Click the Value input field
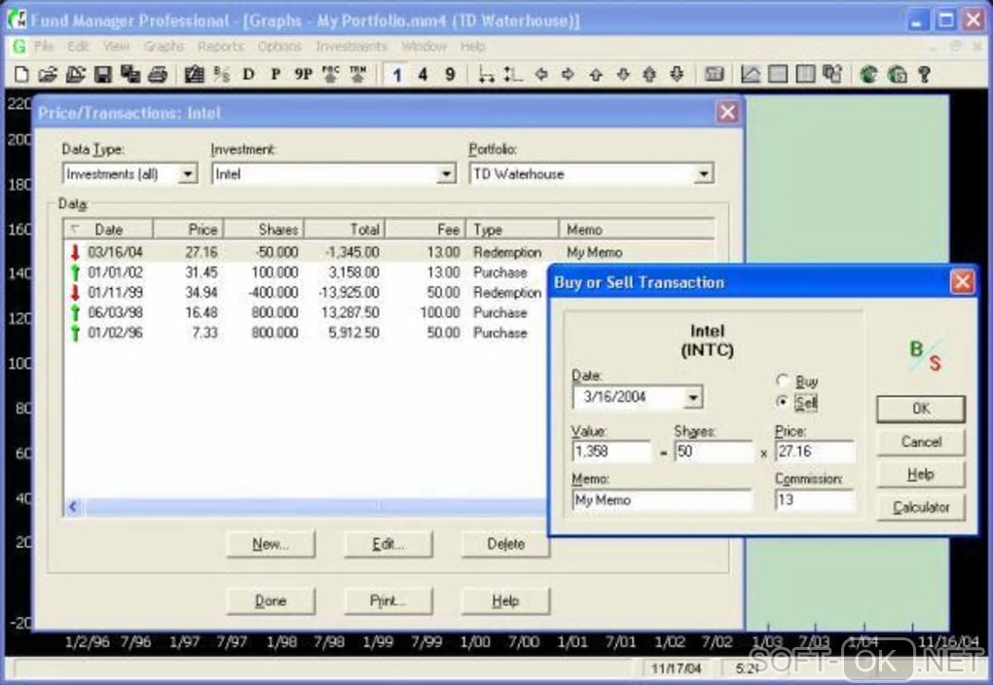 (611, 451)
